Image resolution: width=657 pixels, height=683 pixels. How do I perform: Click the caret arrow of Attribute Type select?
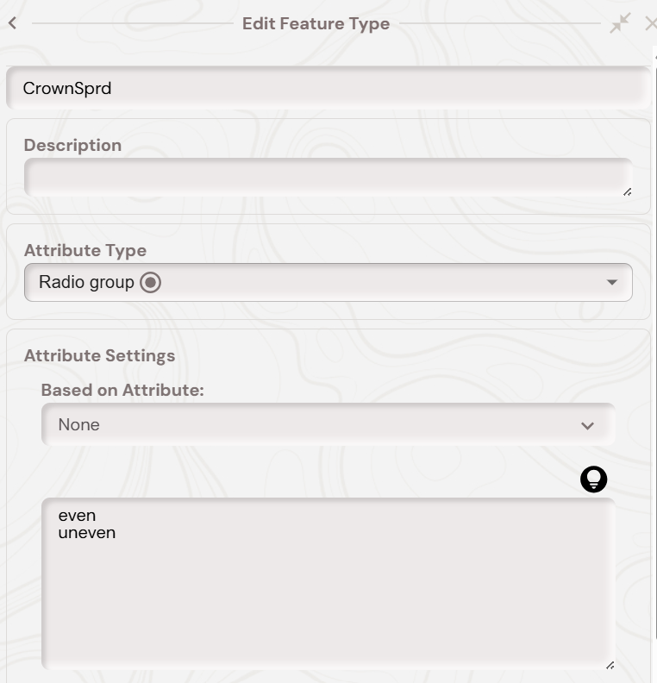coord(611,282)
